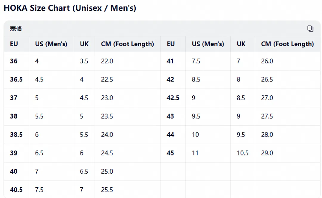This screenshot has height=198, width=322.
Task: Click the 表格 table label
Action: pos(16,29)
